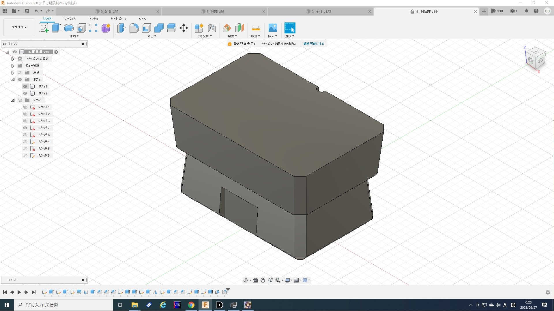Open Chrome from the Windows taskbar
The height and width of the screenshot is (311, 554).
pos(191,305)
